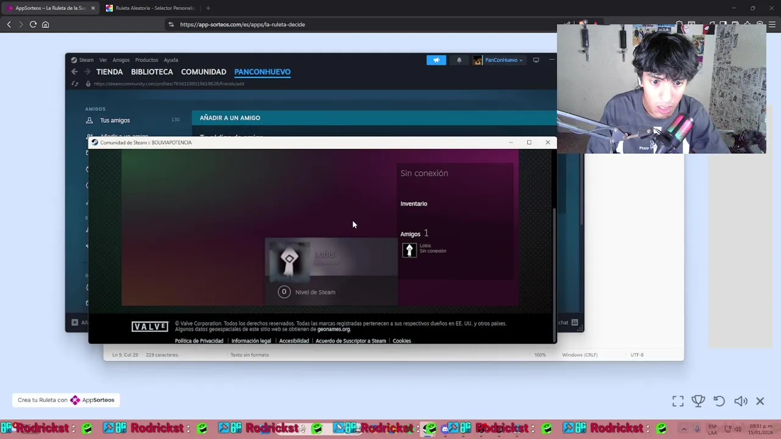
Task: Open the Cookies footer link
Action: coord(401,341)
